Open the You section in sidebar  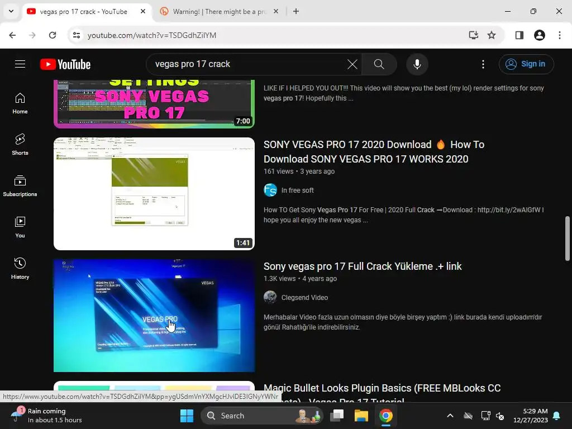[20, 227]
